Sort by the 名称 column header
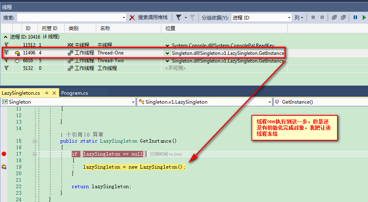The height and width of the screenshot is (202, 368). (x=128, y=28)
